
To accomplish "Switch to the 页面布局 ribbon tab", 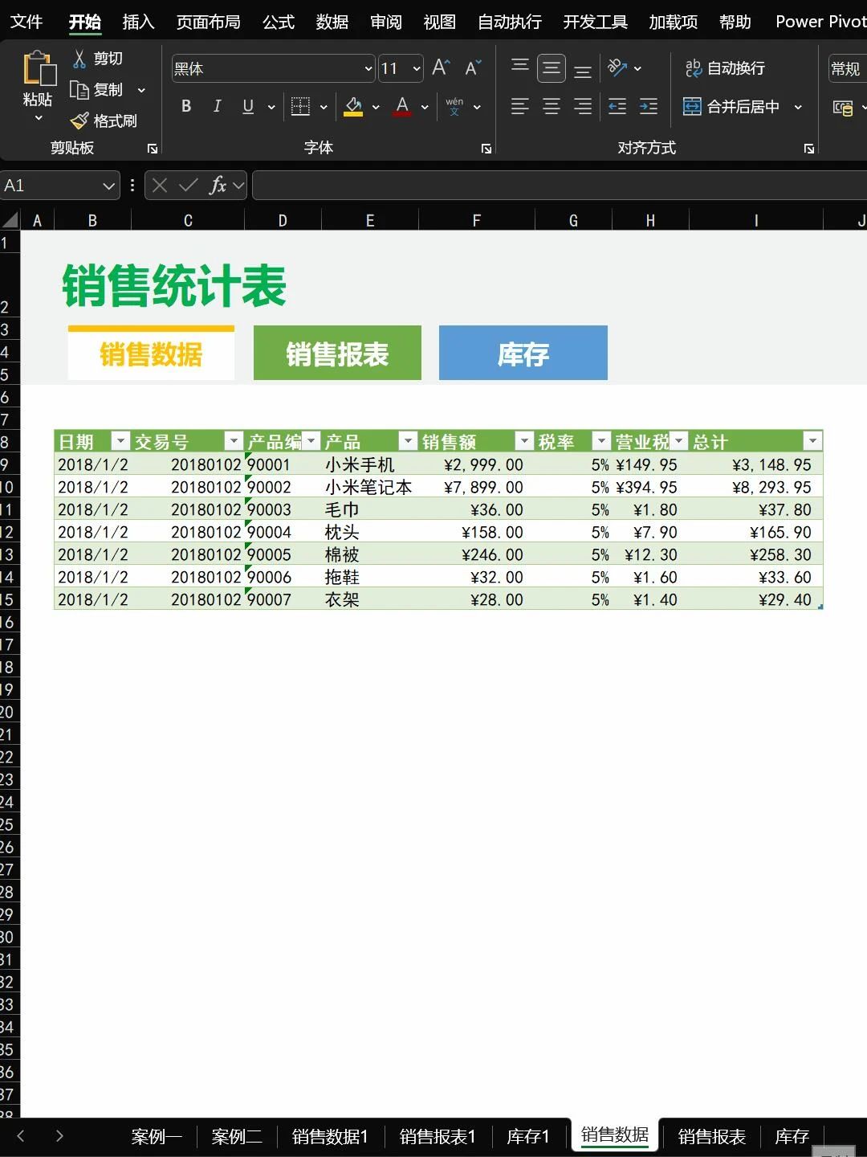I will [209, 22].
